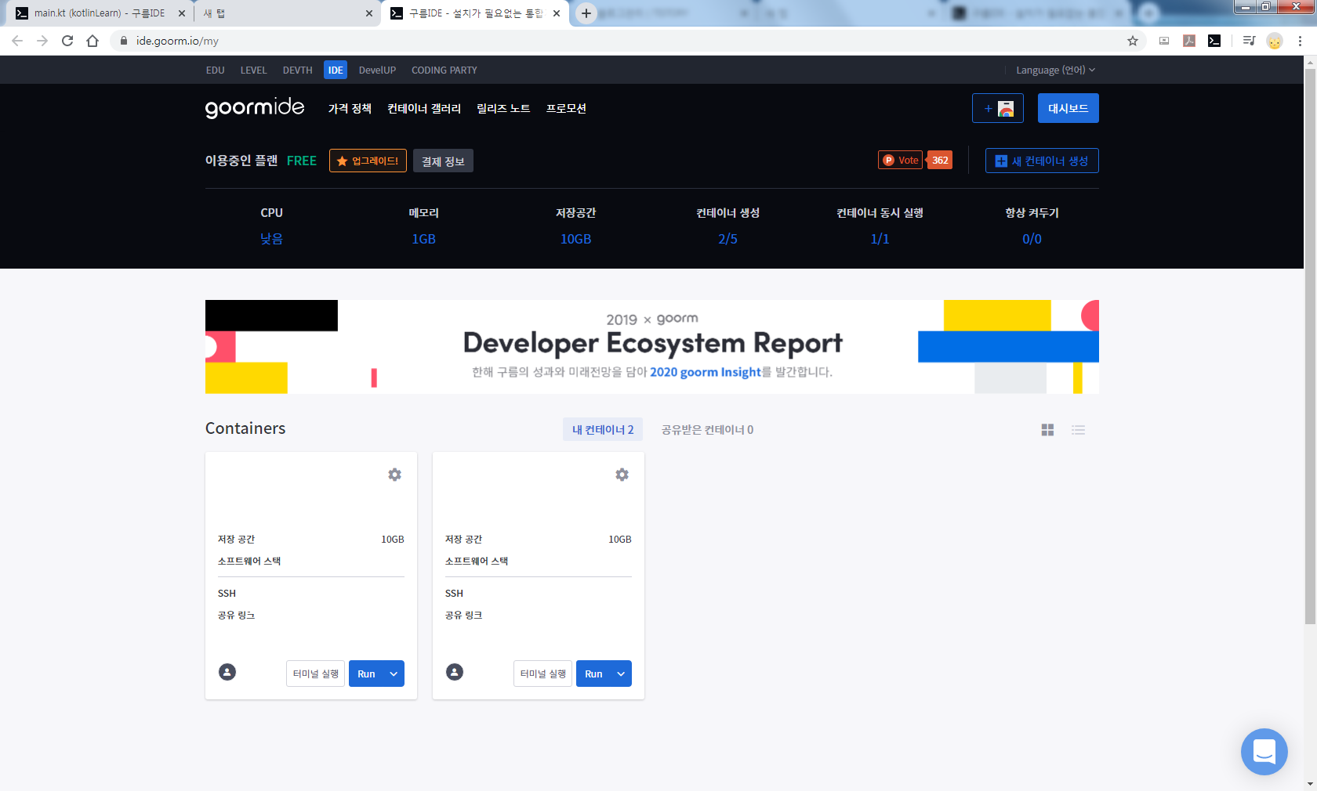Open the Developer Ecosystem Report banner
The height and width of the screenshot is (791, 1317).
(652, 347)
